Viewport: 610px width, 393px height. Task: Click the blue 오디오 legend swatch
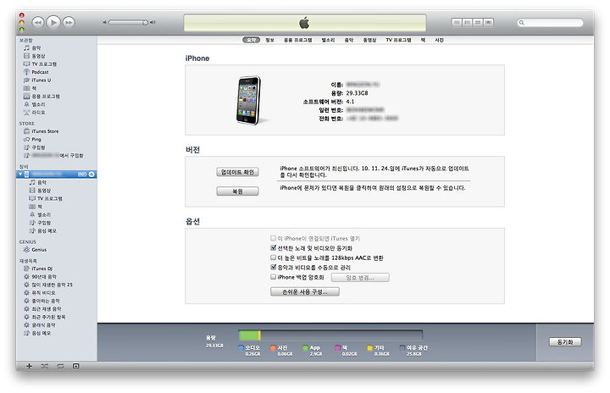pos(241,348)
